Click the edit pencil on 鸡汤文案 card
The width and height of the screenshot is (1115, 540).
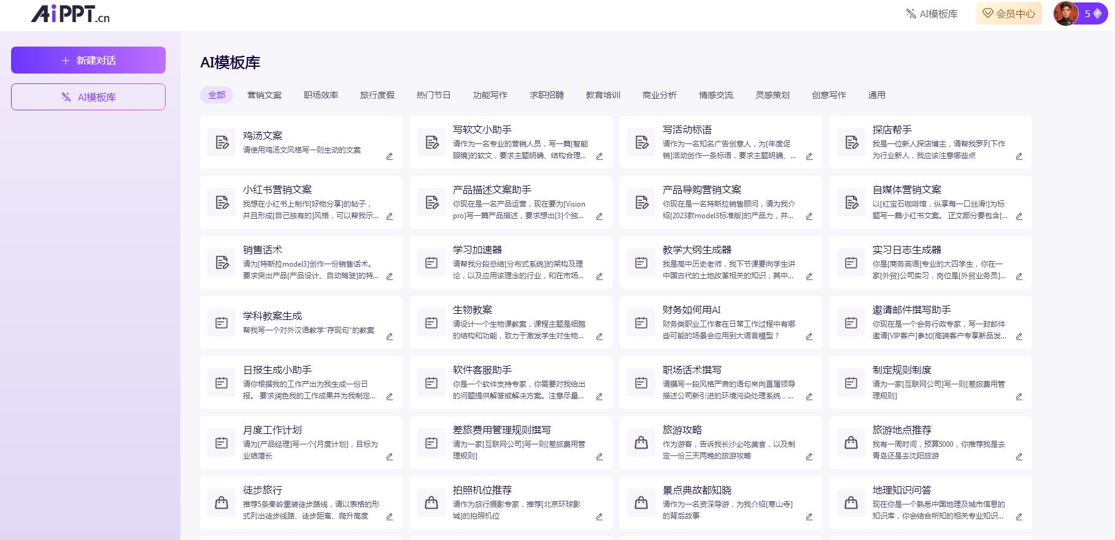(x=390, y=156)
